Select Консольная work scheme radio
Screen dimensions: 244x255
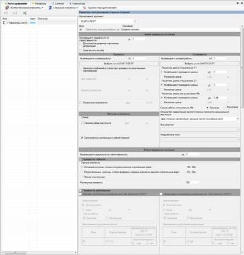tap(225, 108)
